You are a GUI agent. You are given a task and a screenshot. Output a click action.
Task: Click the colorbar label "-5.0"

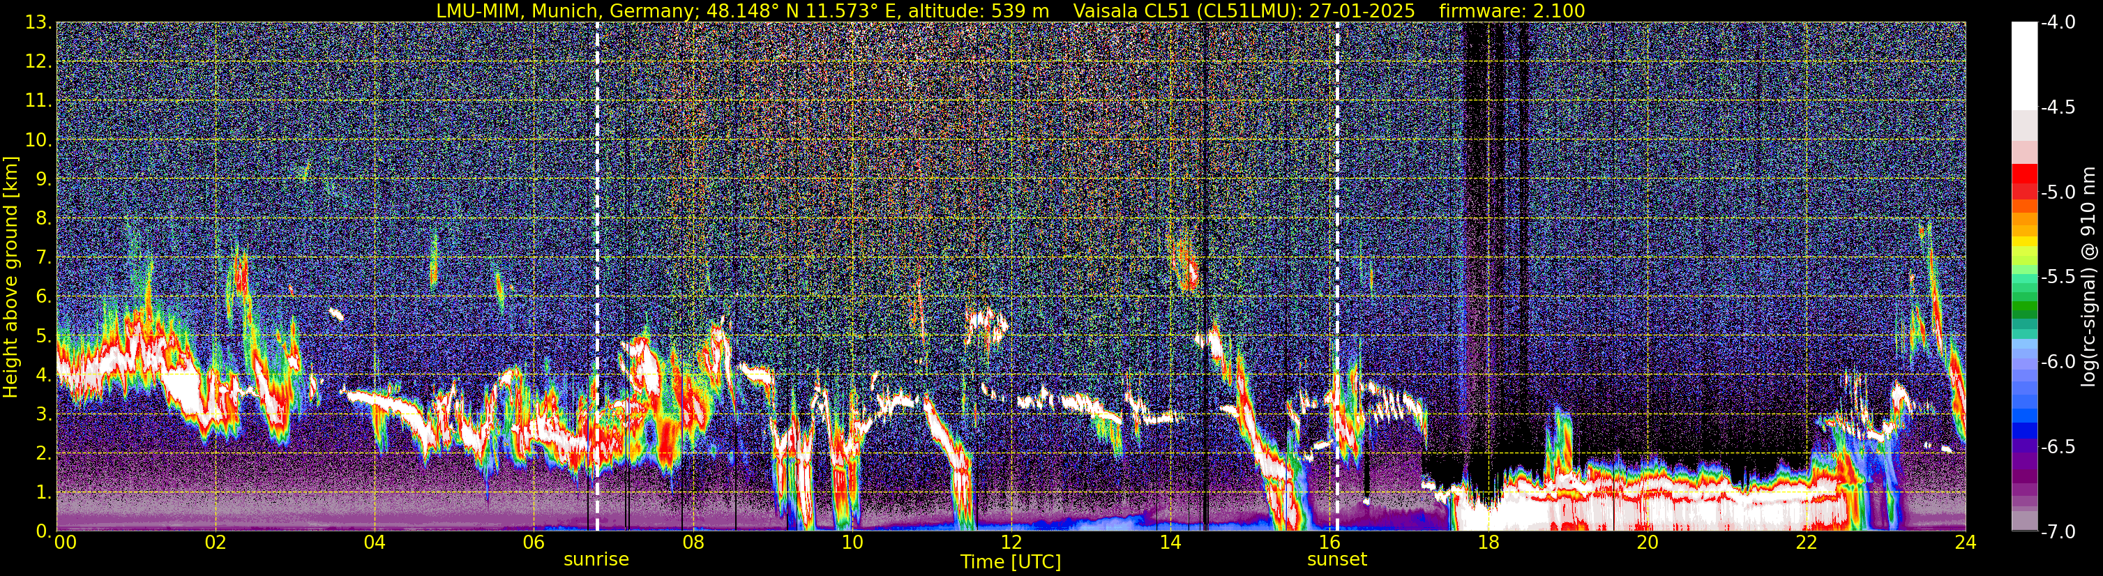[x=2058, y=192]
